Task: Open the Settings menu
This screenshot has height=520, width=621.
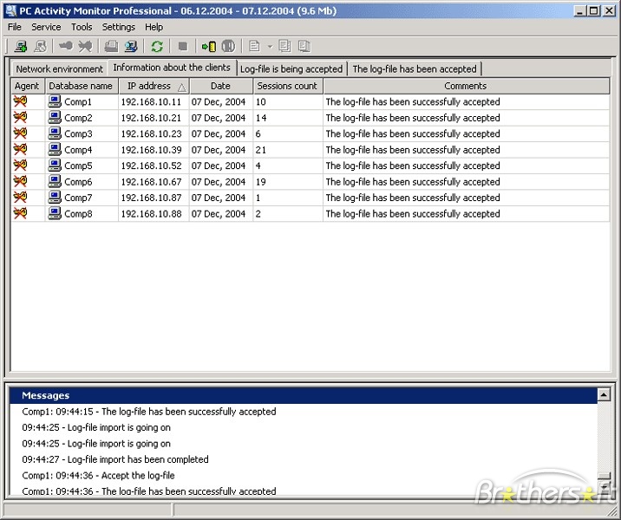Action: click(x=119, y=27)
